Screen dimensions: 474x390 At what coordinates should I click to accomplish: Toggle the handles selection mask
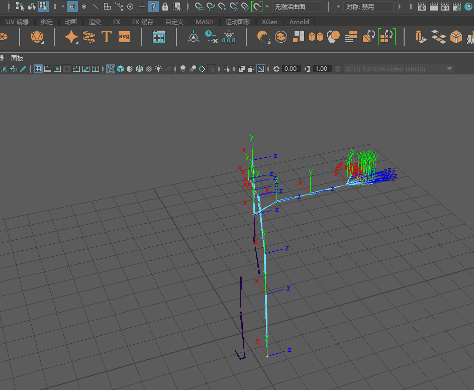pyautogui.click(x=72, y=7)
